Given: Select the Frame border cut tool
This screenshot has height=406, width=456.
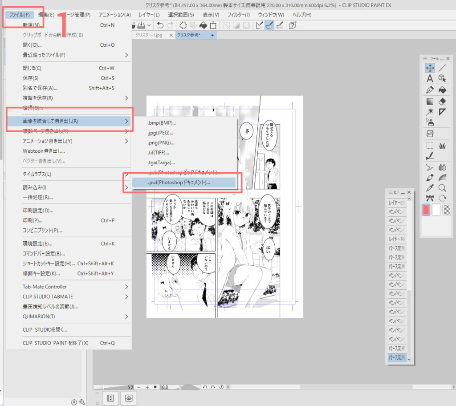Looking at the screenshot, I should 430,134.
